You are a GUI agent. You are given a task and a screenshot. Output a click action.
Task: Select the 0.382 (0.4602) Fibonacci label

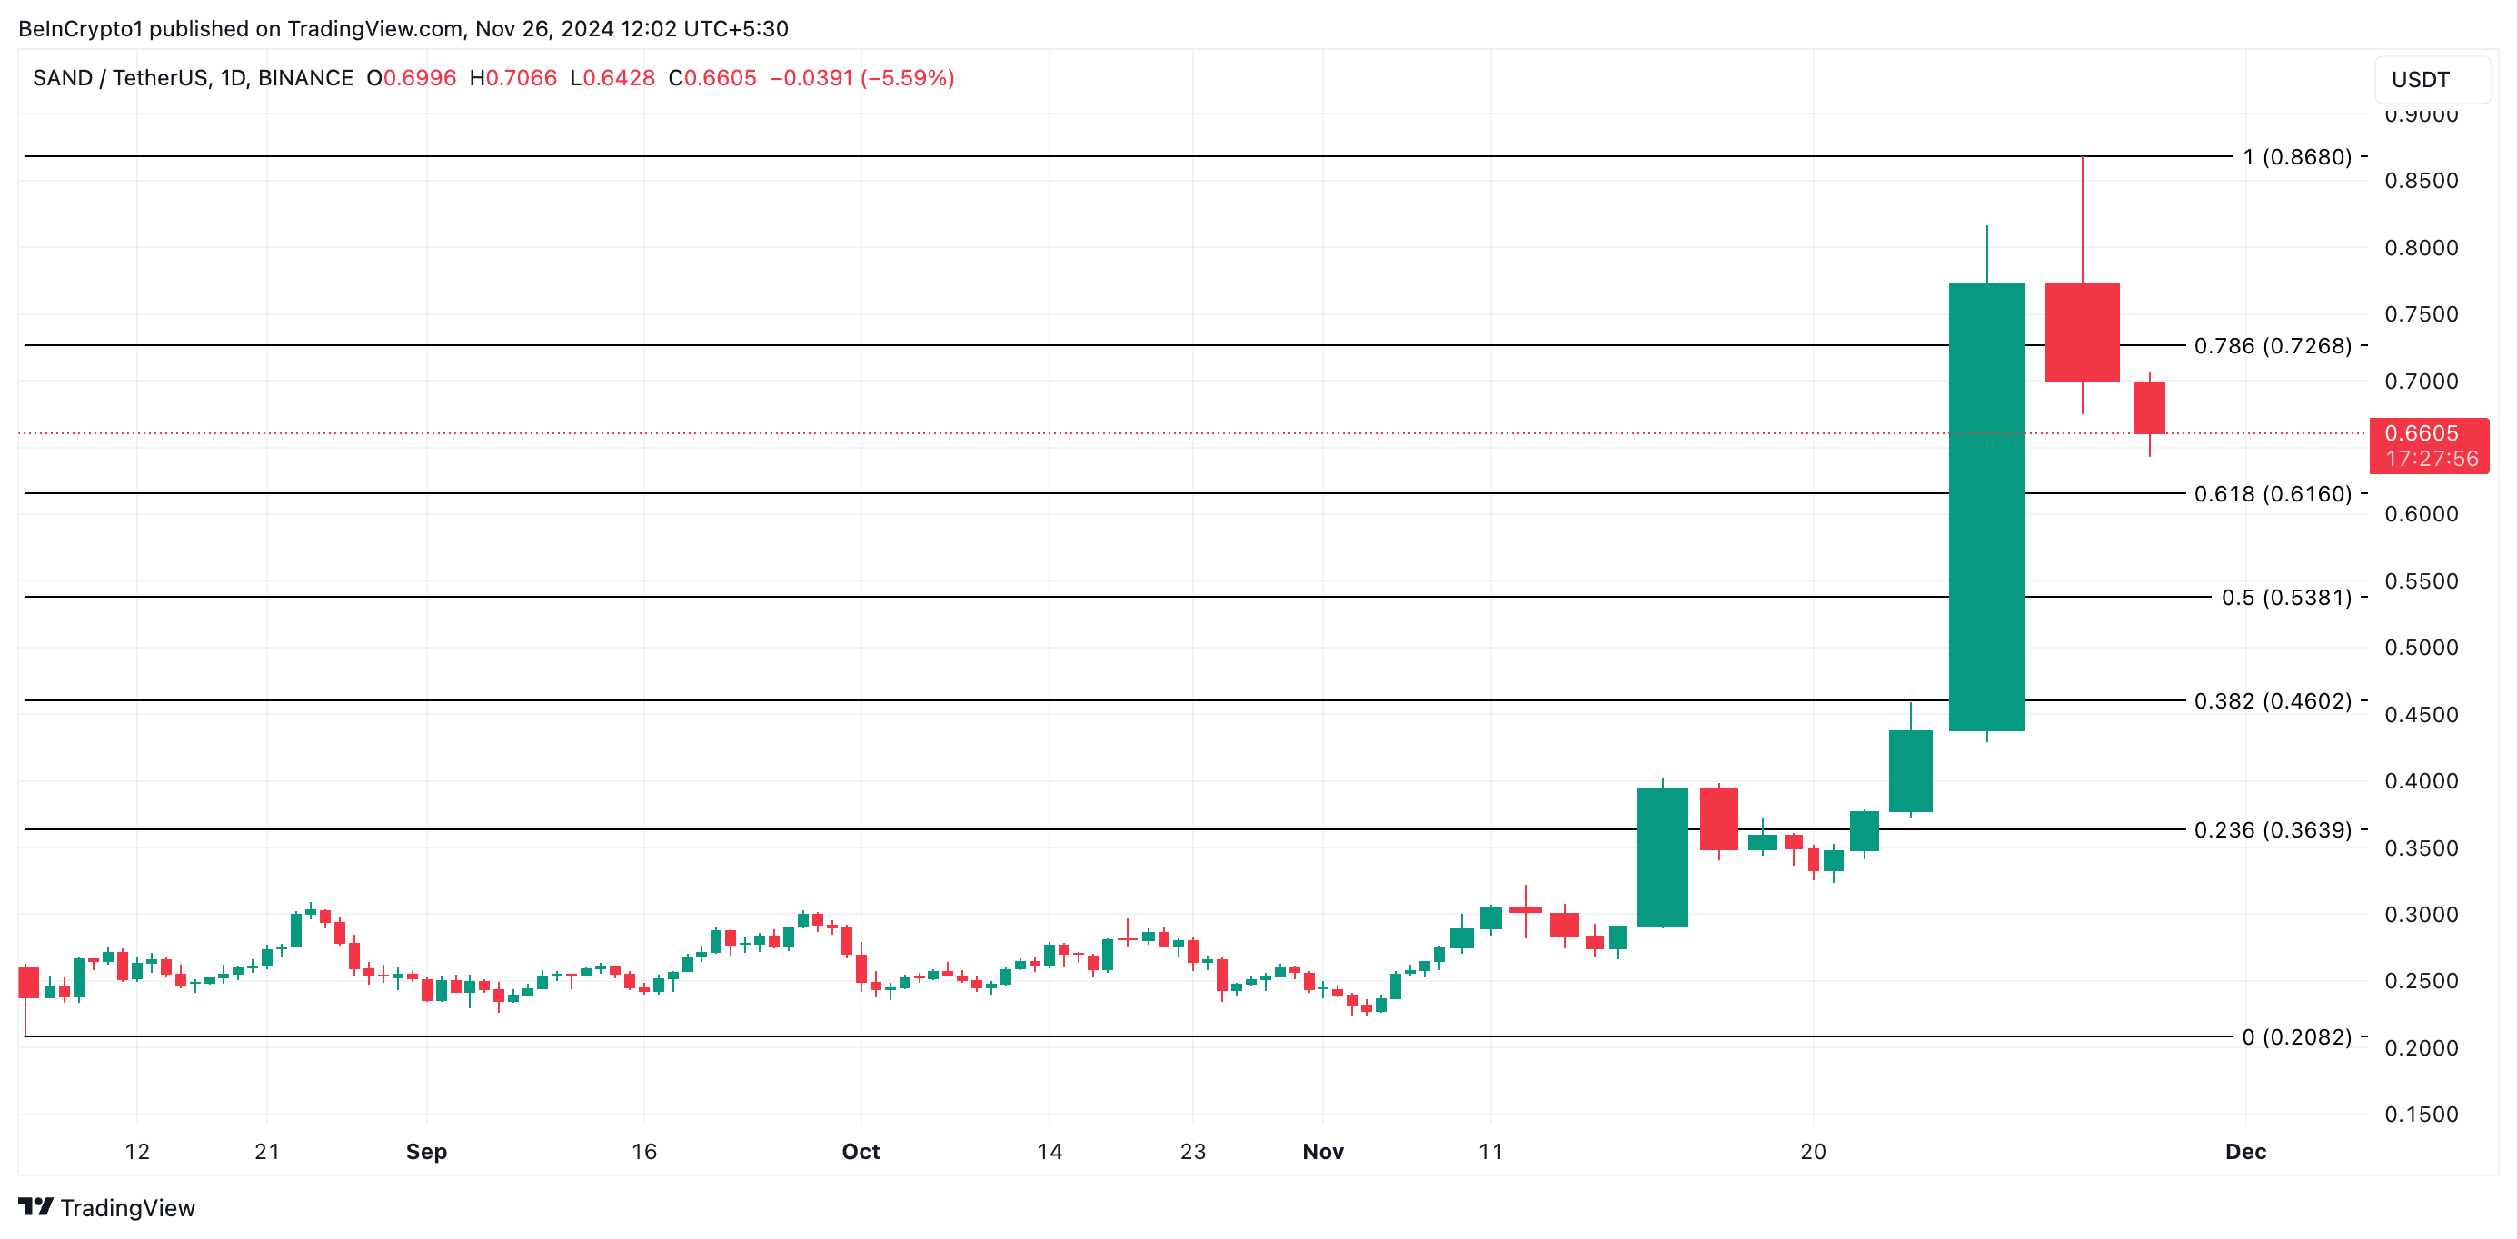2273,700
